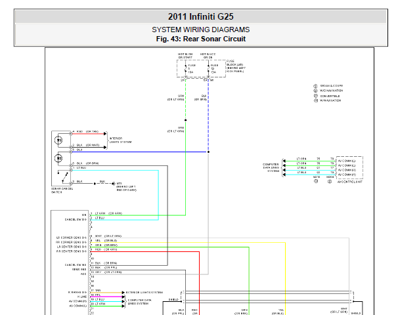398x315 pixels.
Task: Select module pin 5 "WHT (OR LT GRN)" label
Action: click(x=108, y=236)
